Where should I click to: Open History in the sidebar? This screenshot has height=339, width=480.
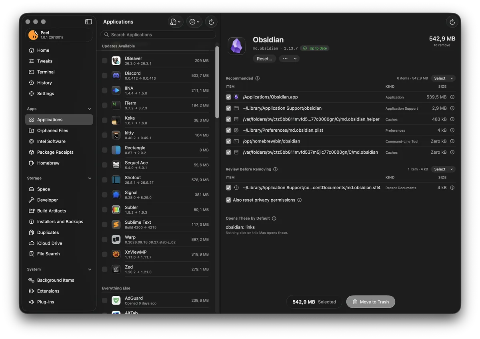point(59,83)
